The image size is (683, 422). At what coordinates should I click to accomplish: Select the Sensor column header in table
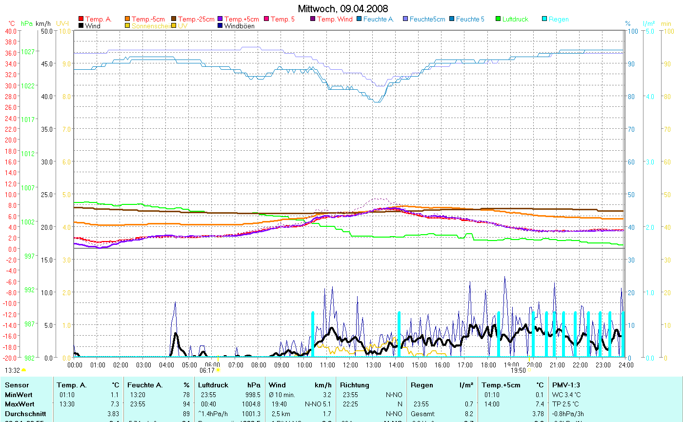[16, 385]
